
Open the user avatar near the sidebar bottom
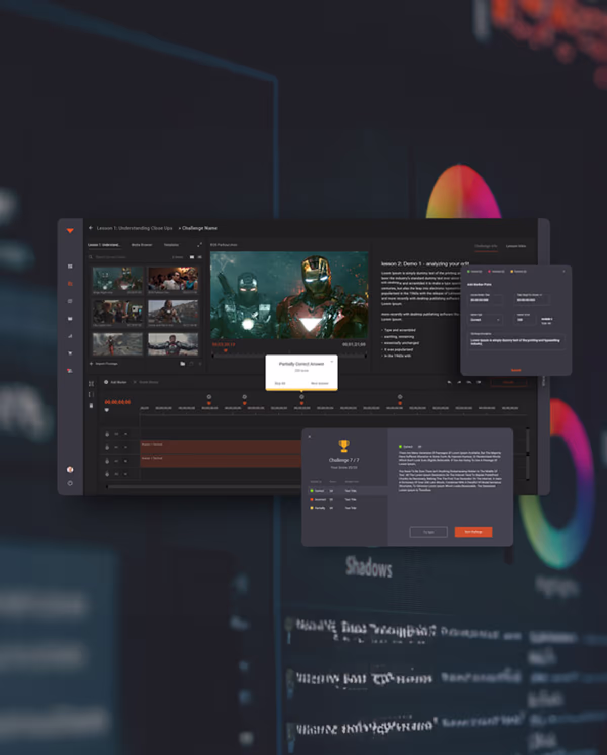point(70,470)
